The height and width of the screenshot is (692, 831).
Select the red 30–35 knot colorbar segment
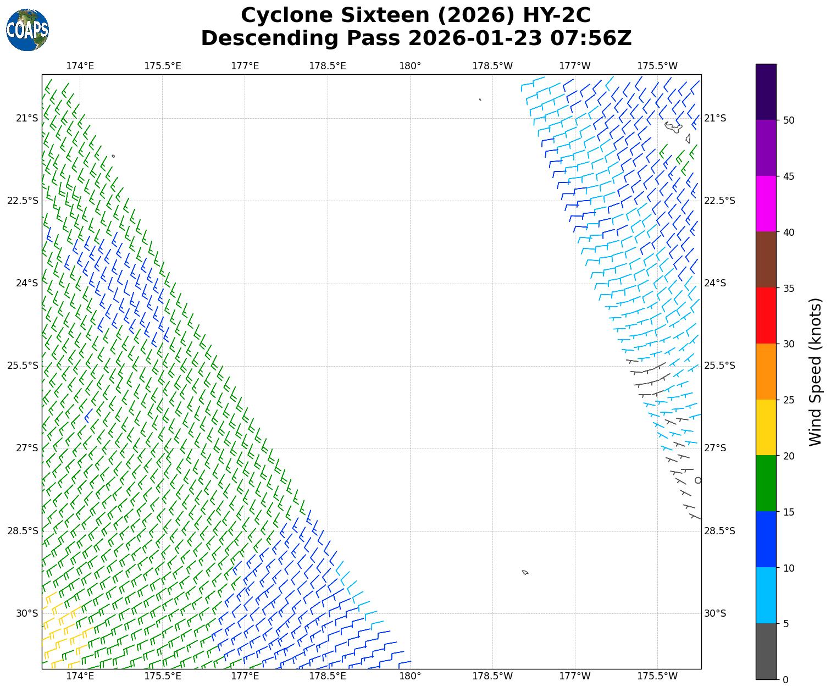click(766, 315)
